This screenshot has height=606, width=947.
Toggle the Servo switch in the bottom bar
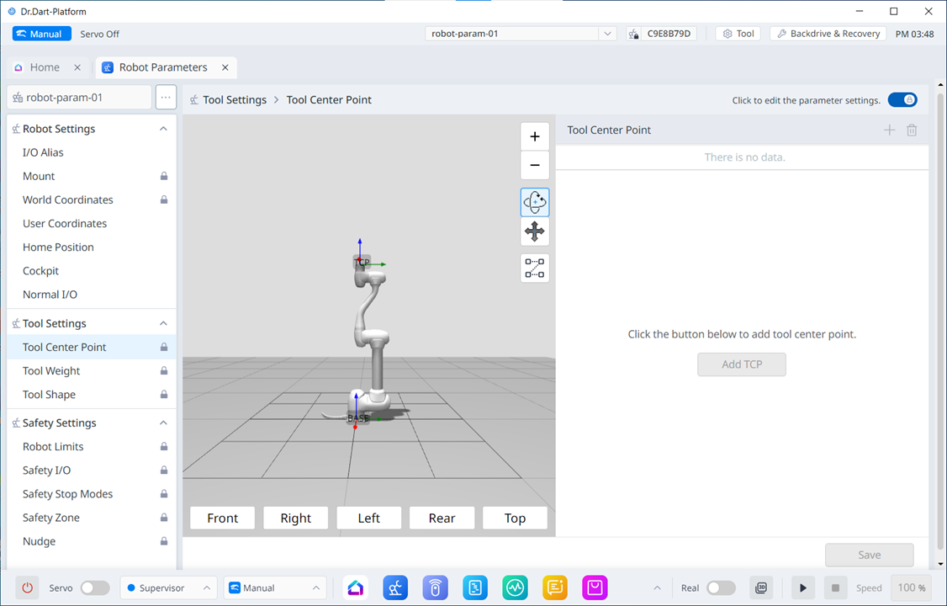[x=94, y=587]
